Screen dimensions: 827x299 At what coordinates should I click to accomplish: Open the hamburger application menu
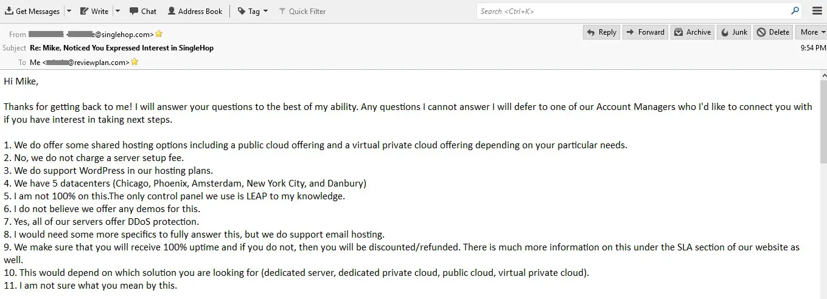click(x=817, y=11)
